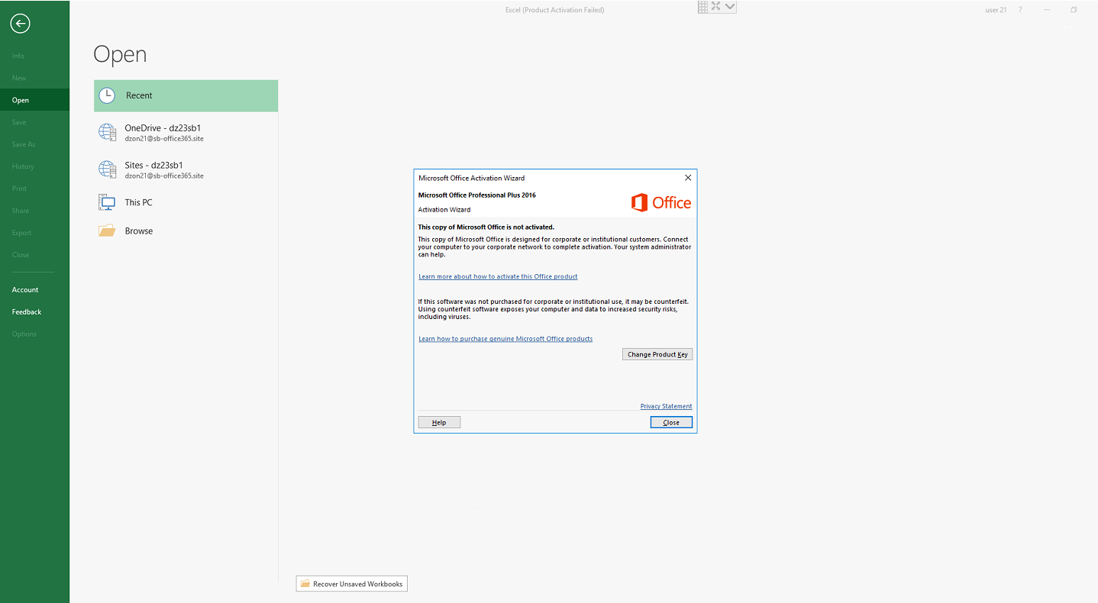Click Browse to find a workbook

click(186, 231)
